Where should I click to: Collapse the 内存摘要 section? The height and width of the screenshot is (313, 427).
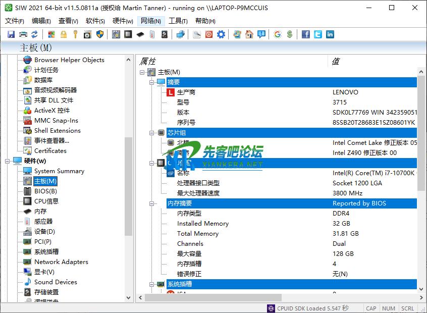[151, 203]
